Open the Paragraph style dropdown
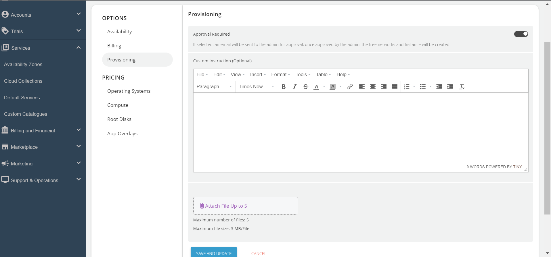 pyautogui.click(x=214, y=87)
